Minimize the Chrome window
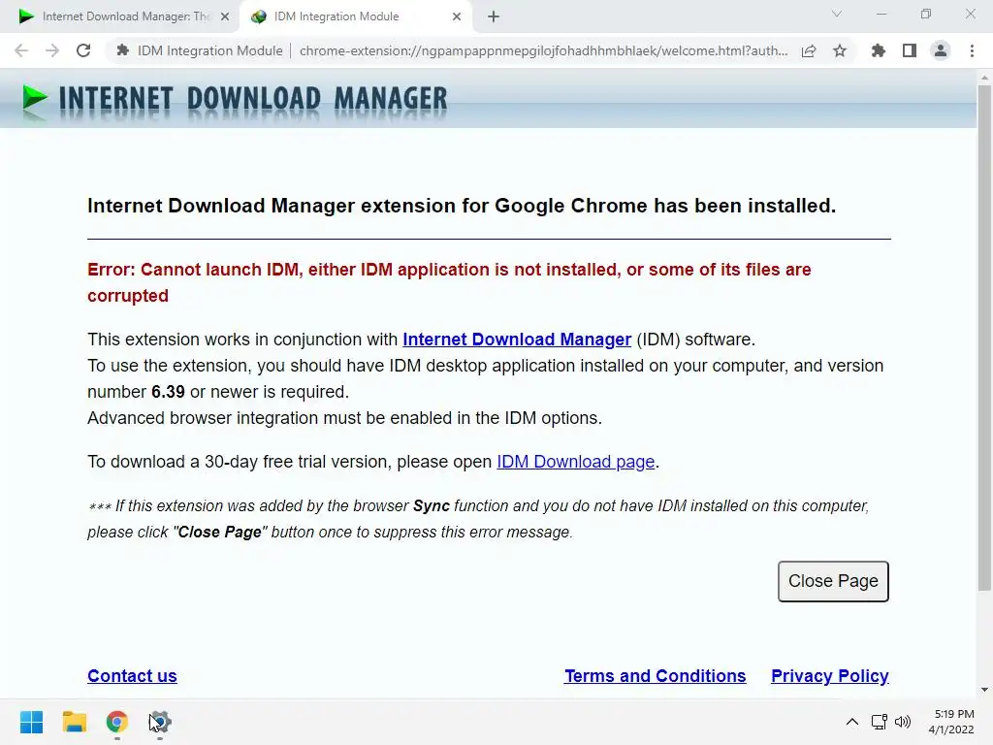Screen dimensions: 993x745 click(881, 14)
